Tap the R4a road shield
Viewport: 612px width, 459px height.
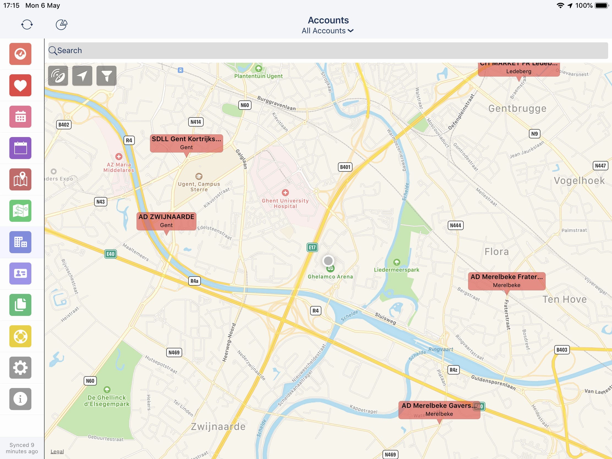(194, 281)
